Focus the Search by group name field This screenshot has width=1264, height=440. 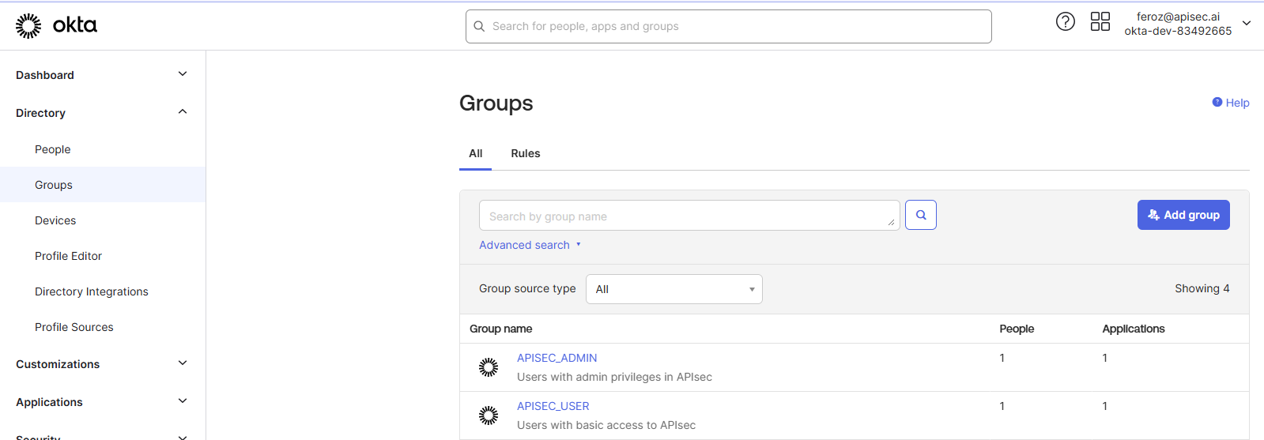(688, 216)
